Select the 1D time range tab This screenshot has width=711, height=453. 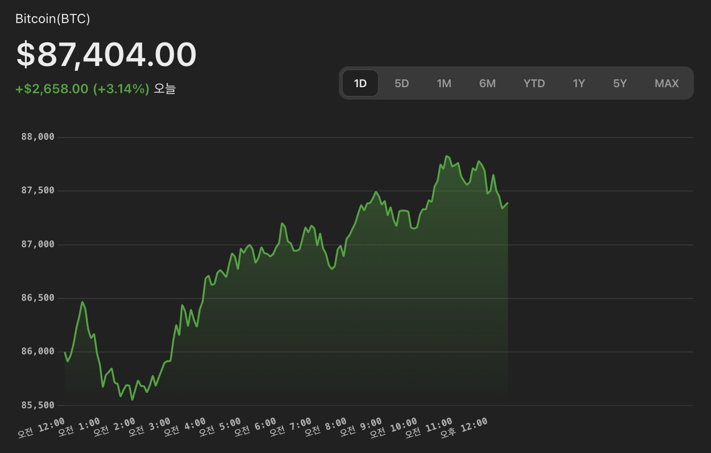[360, 83]
